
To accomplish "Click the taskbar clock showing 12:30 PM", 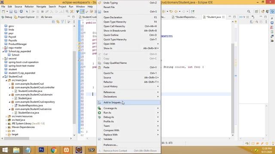I will (x=266, y=148).
